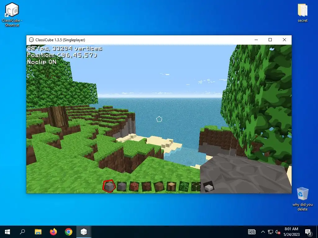Open the ClassiCube desktop shortcut

[x=12, y=15]
